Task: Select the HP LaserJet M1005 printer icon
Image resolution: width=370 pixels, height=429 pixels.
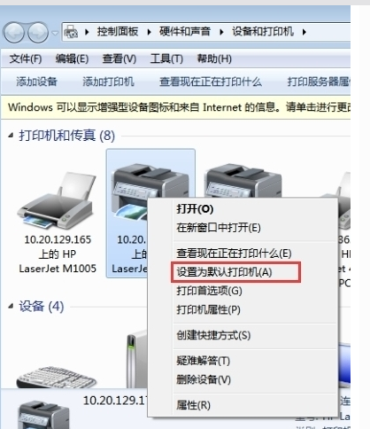Action: 58,201
